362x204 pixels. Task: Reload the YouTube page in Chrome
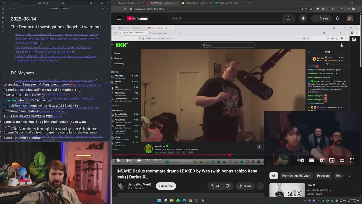click(x=125, y=9)
